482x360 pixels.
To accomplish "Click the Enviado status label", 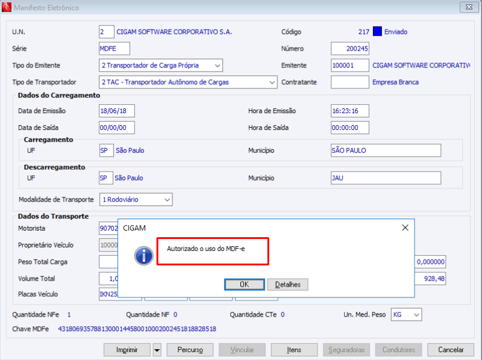I will click(396, 32).
